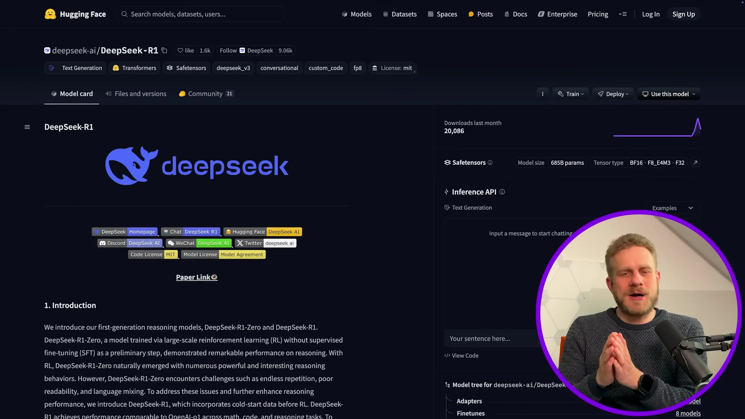
Task: Open the Pricing nav link
Action: [x=598, y=14]
